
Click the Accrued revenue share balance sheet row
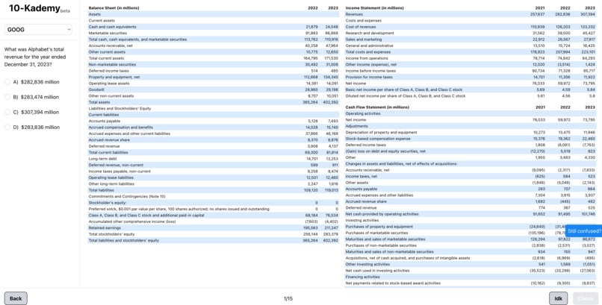(214, 140)
